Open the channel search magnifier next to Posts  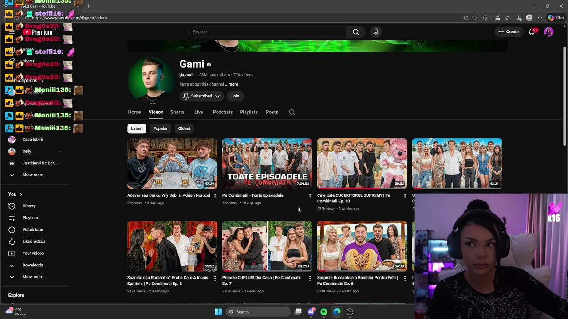[x=292, y=112]
